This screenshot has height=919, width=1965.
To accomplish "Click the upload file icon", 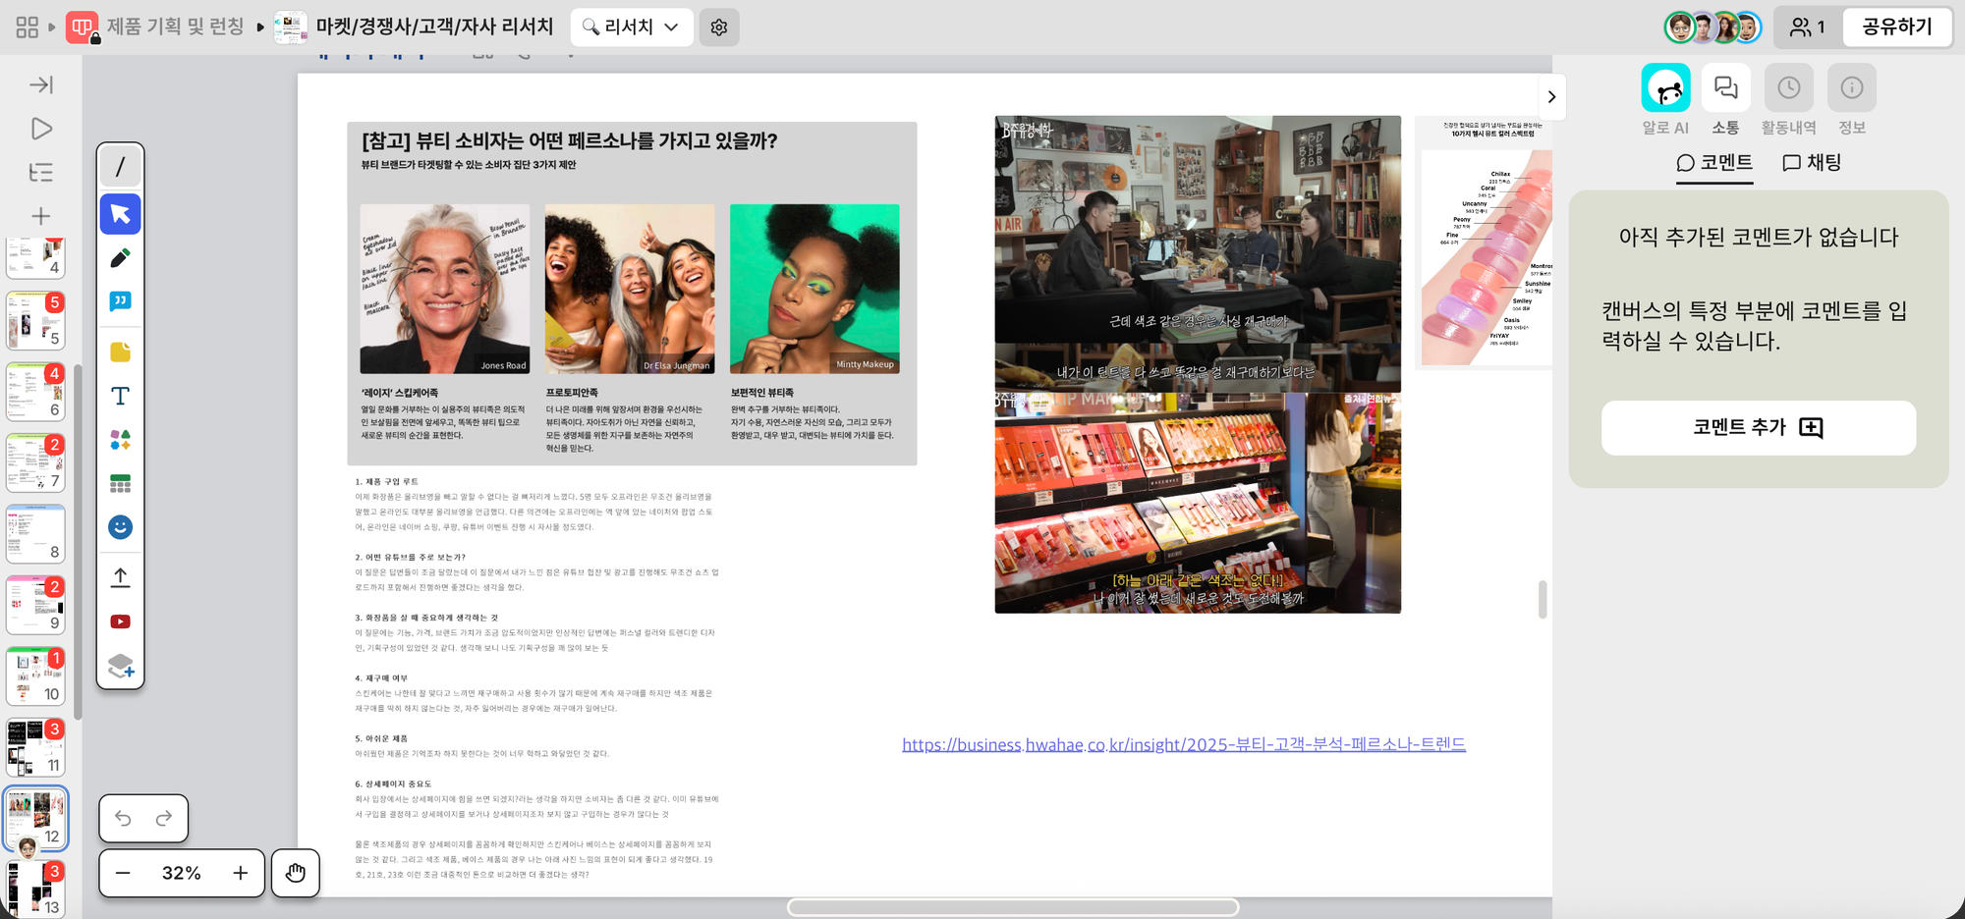I will tap(120, 577).
